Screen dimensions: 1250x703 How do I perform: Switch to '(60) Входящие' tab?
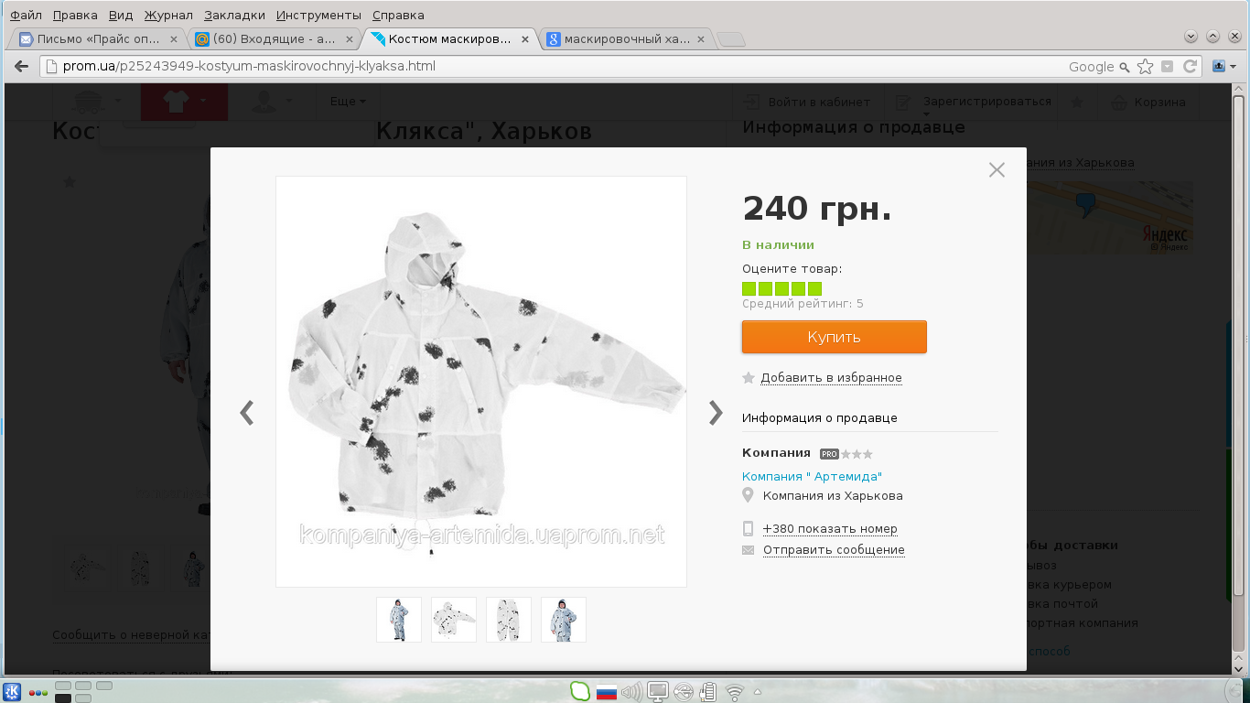(x=275, y=39)
